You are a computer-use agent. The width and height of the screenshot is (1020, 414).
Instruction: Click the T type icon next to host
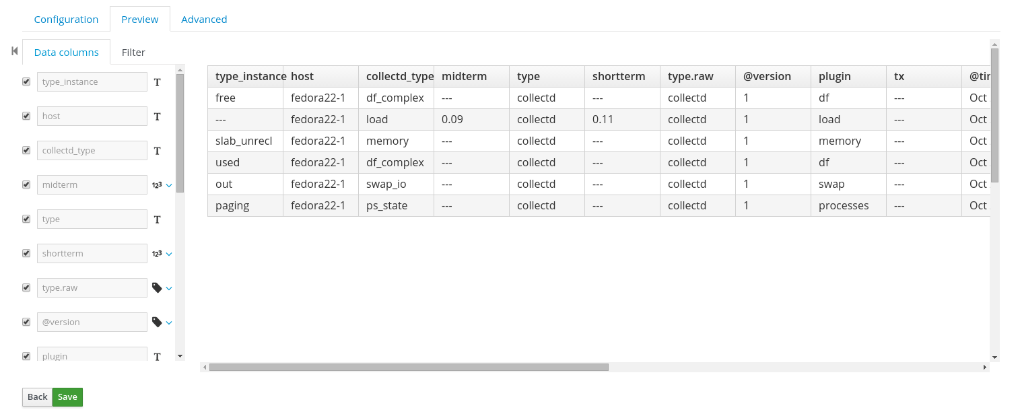157,116
